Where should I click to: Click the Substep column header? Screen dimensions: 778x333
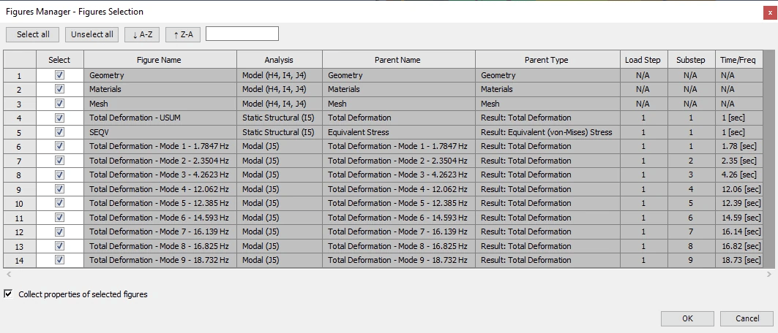[x=691, y=59]
